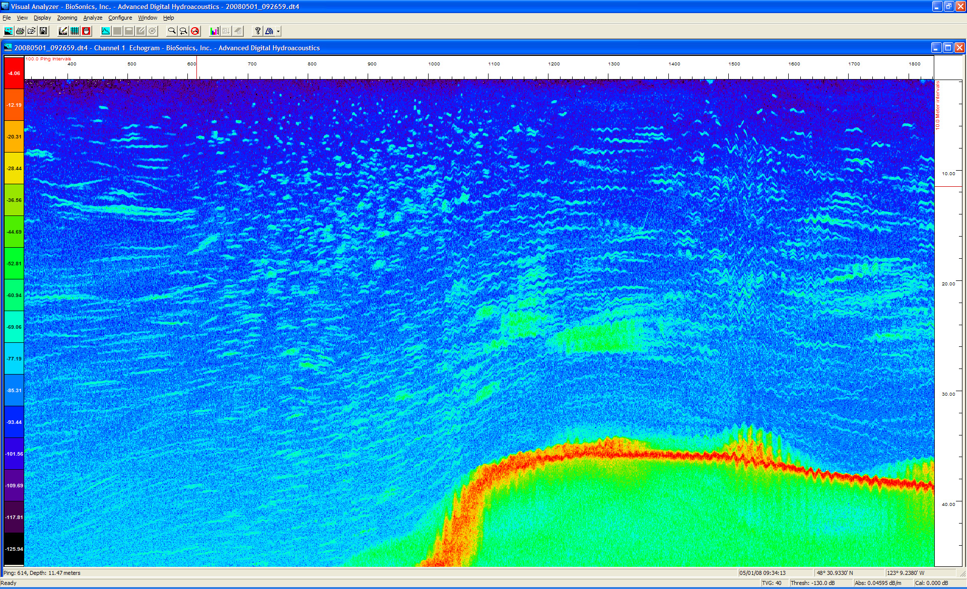Open the color histogram bar icon
967x589 pixels.
click(x=215, y=31)
